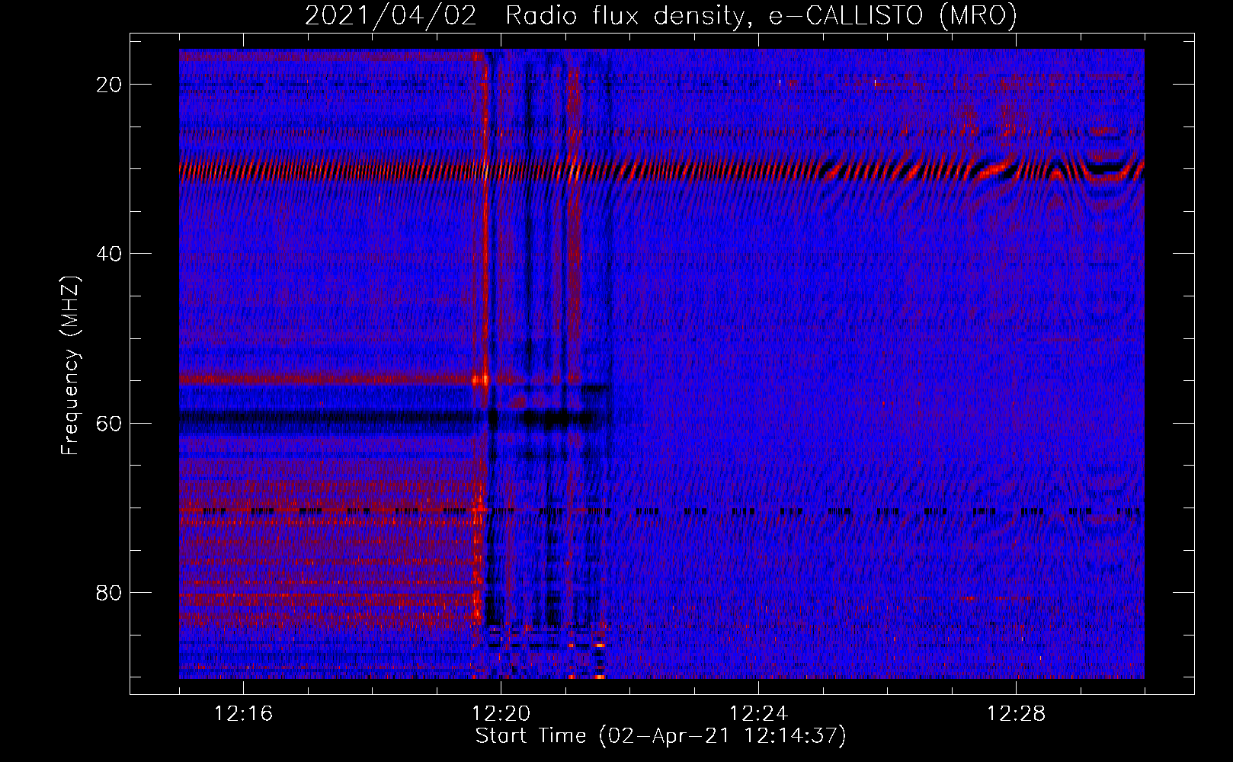The height and width of the screenshot is (762, 1233).
Task: Click the plot title '2021/04/02 Radio flux density'
Action: point(661,16)
